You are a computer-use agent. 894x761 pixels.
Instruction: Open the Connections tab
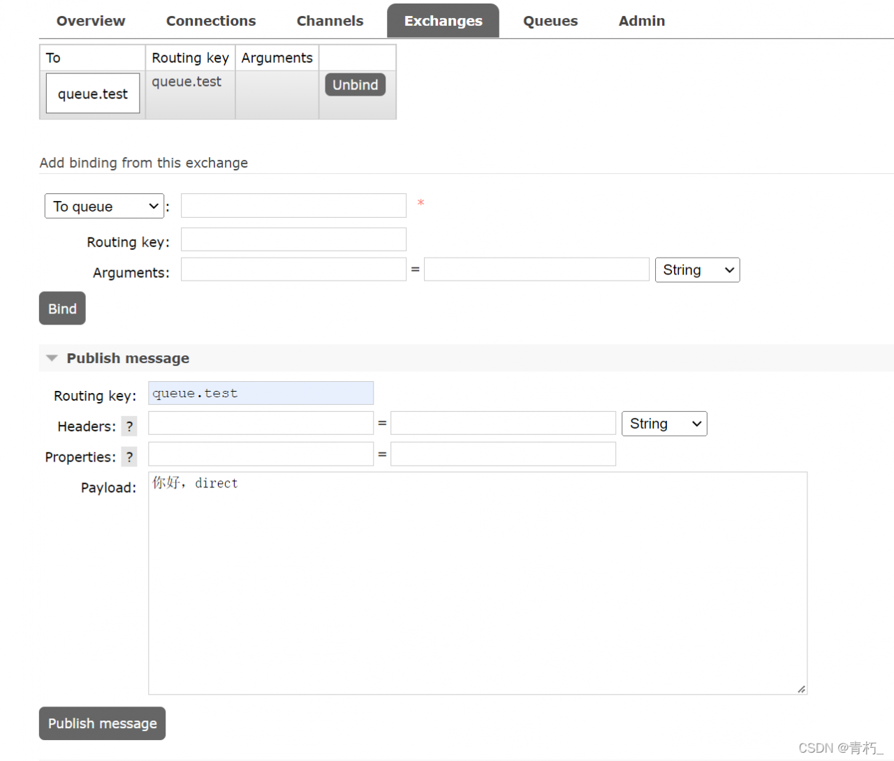(x=211, y=21)
